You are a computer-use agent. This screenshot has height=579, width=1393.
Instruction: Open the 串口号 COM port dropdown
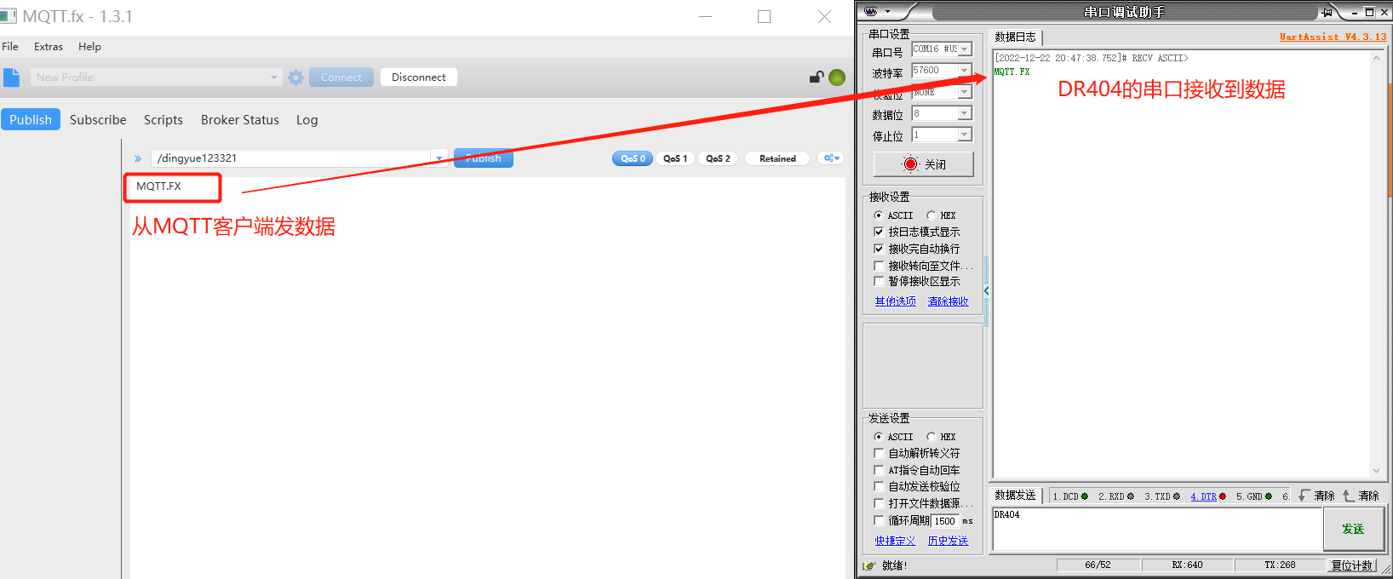pyautogui.click(x=964, y=49)
